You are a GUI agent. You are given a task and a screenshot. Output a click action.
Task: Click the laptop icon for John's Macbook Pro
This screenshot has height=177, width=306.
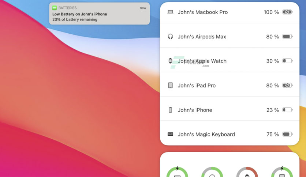(x=170, y=12)
